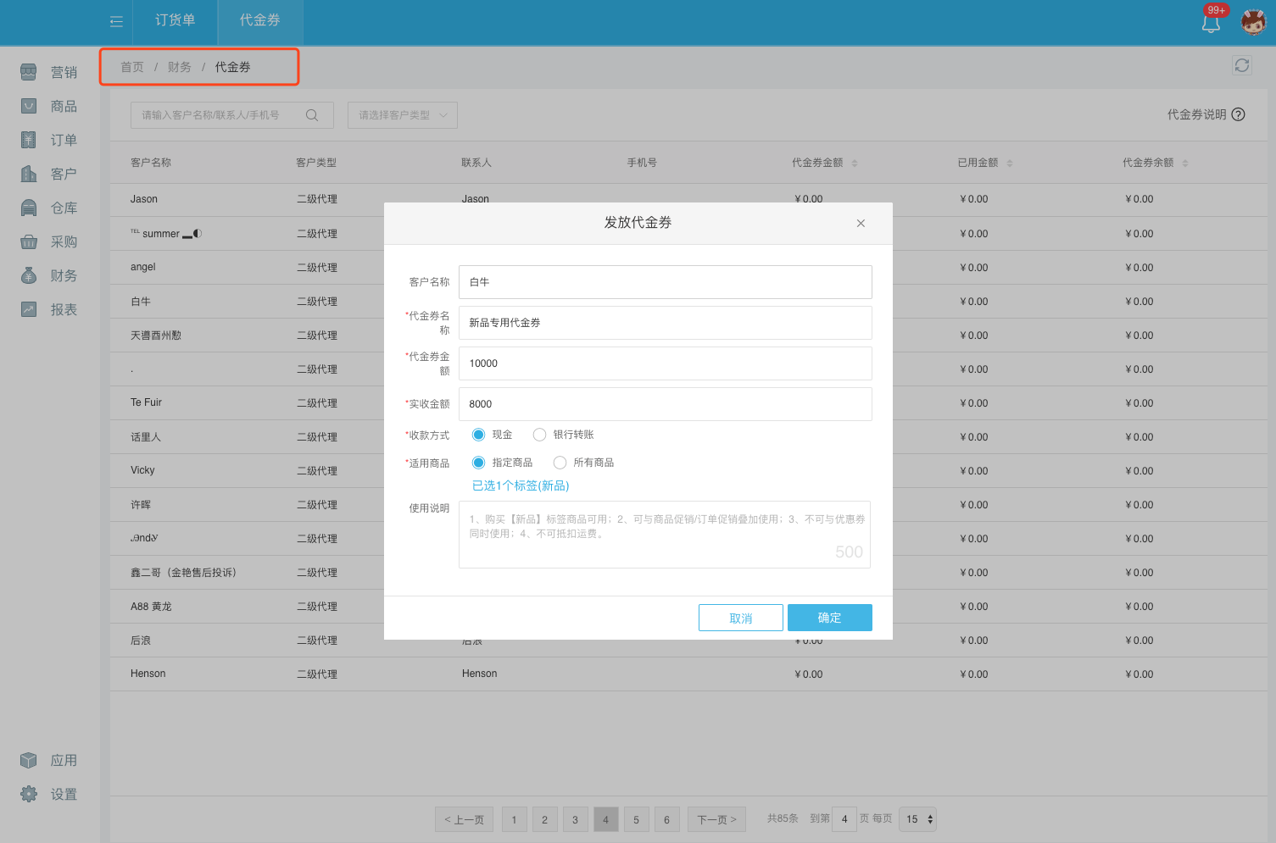
Task: Go to page 5 in pagination
Action: point(636,819)
